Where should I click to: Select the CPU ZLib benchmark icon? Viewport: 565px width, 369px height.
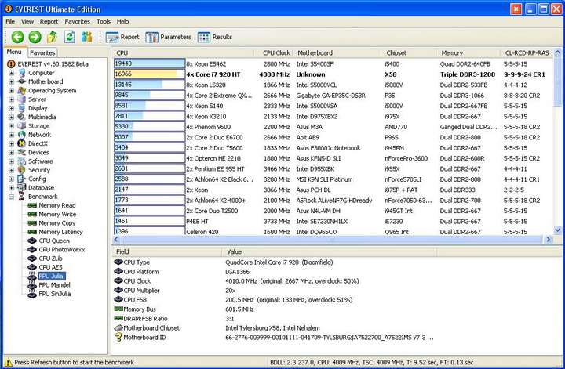32,259
